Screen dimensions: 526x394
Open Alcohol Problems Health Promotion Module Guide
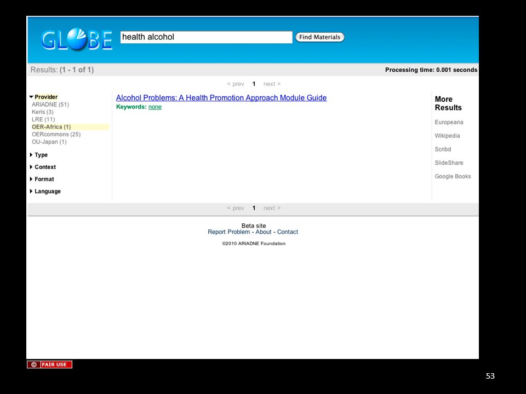click(221, 98)
